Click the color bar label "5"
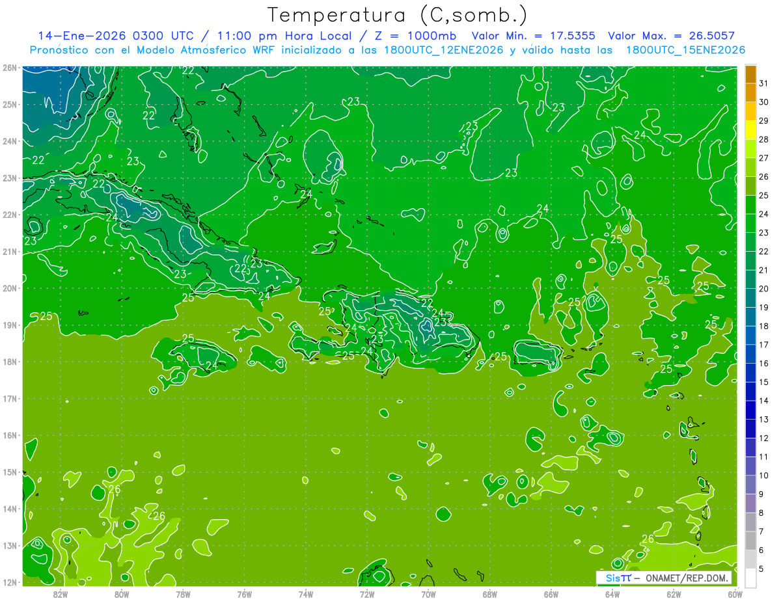This screenshot has width=781, height=603. tap(762, 569)
